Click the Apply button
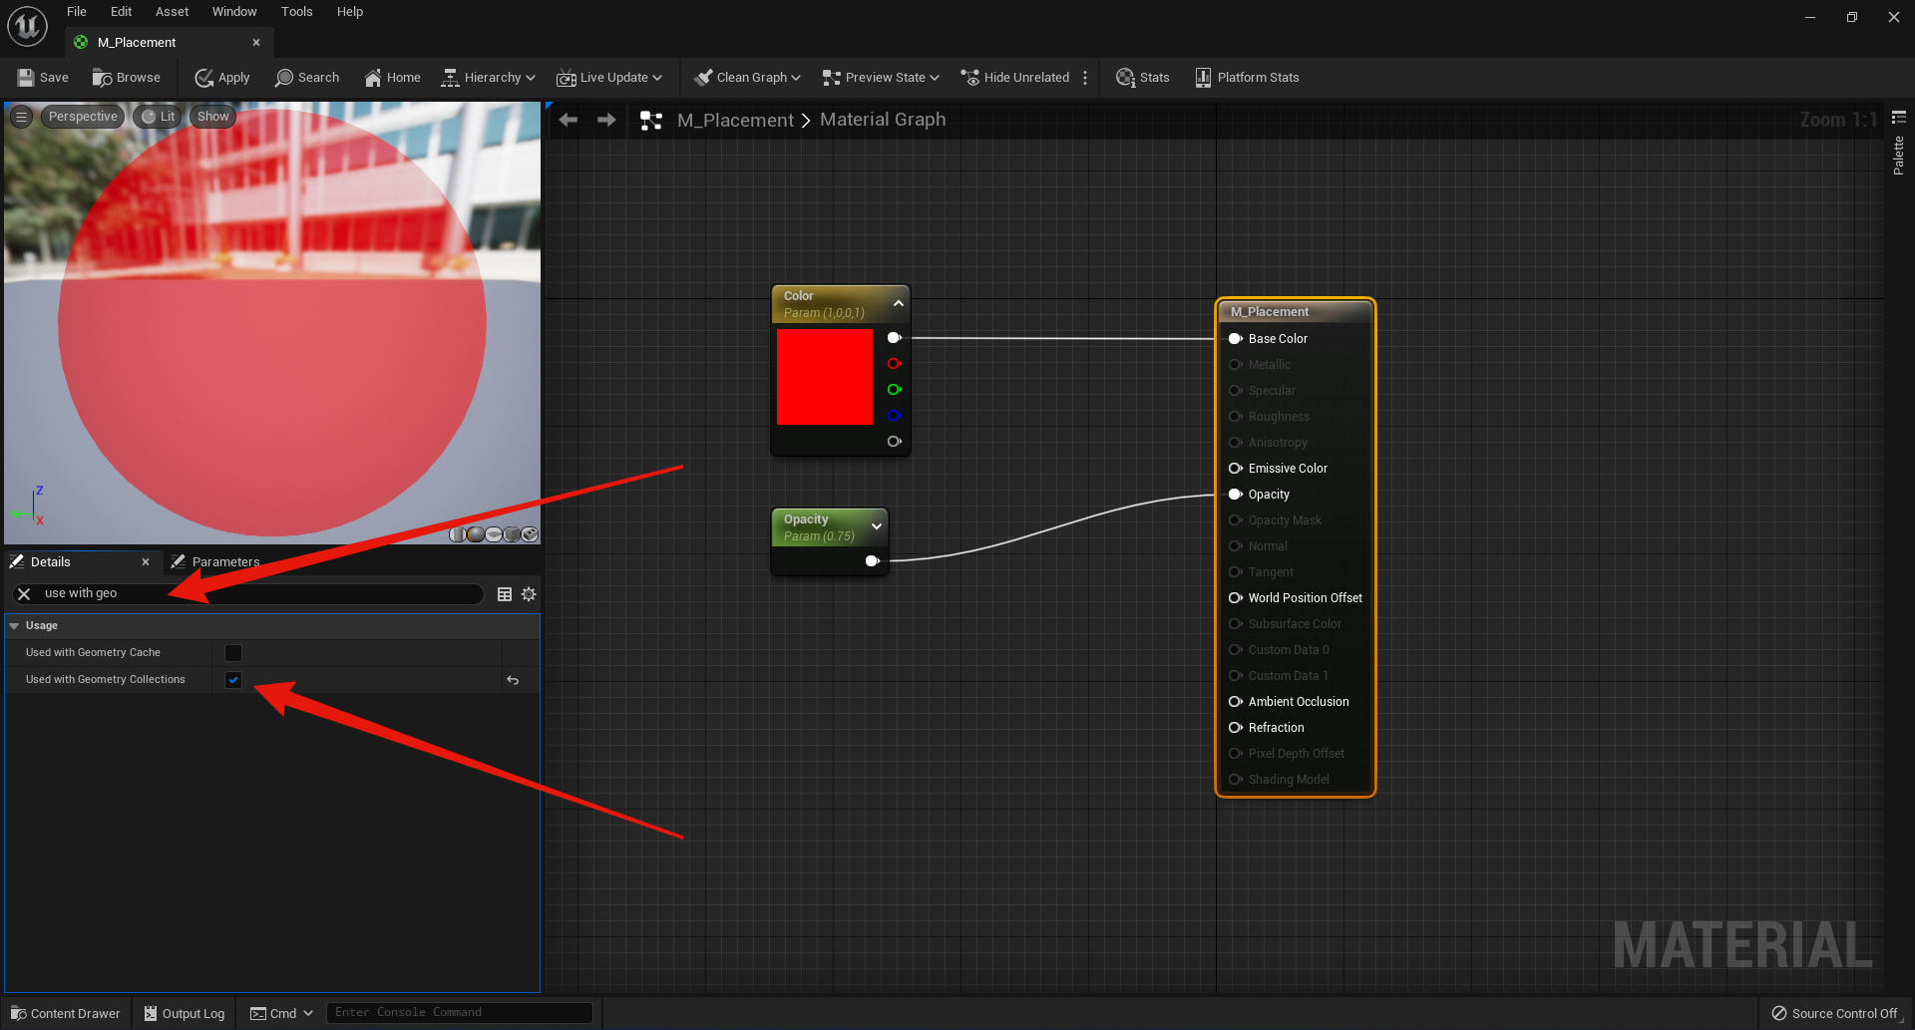This screenshot has width=1915, height=1030. pyautogui.click(x=222, y=78)
